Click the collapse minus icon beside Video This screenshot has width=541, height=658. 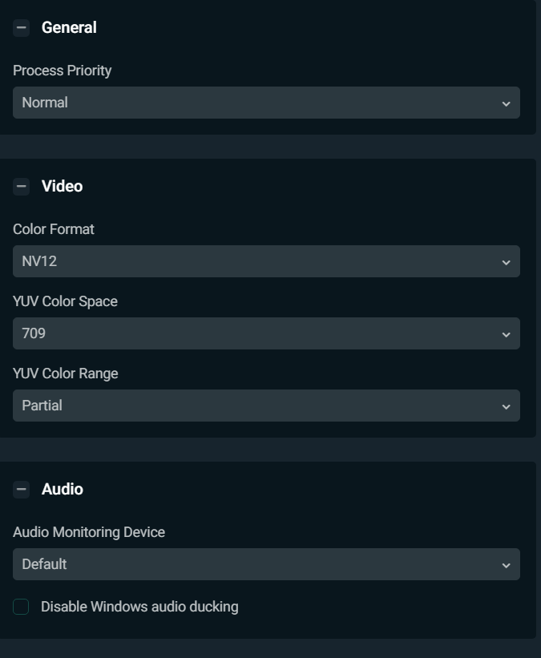[20, 185]
